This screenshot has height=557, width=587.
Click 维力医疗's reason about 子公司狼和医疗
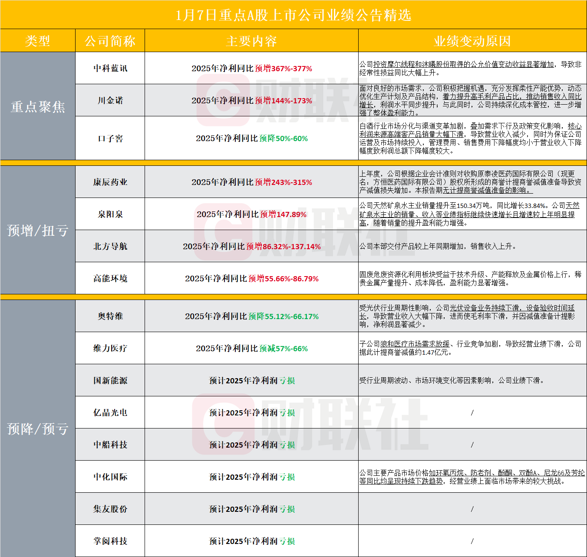[471, 348]
